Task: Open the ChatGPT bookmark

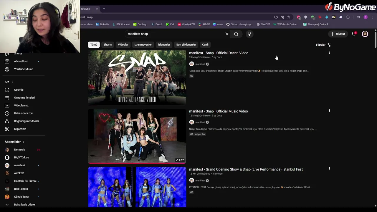Action: 263,24
